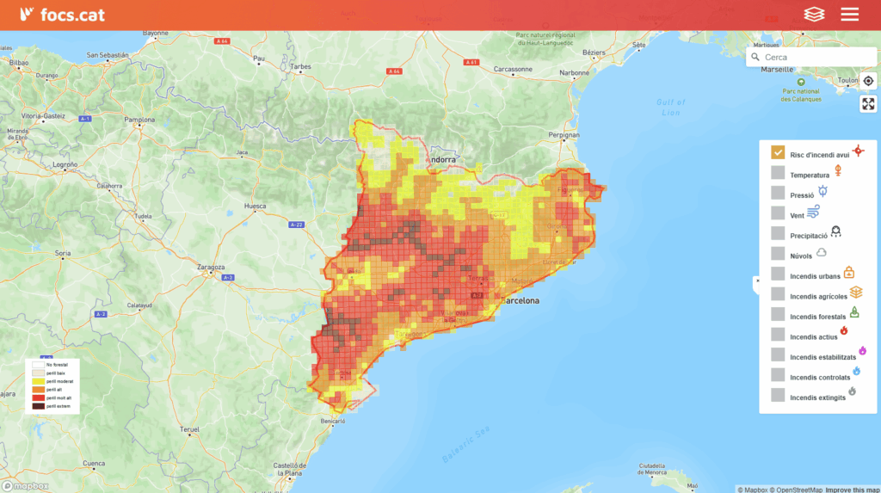Enable the Incendis actius checkbox
This screenshot has height=493, width=881.
tap(778, 335)
